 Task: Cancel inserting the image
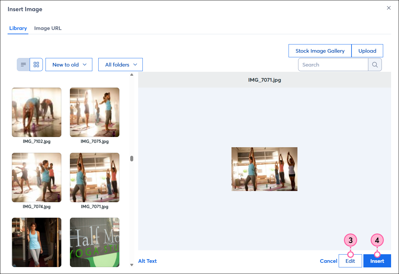pos(328,261)
